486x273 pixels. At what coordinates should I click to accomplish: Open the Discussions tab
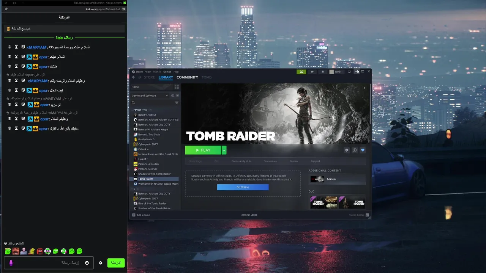[x=270, y=161]
